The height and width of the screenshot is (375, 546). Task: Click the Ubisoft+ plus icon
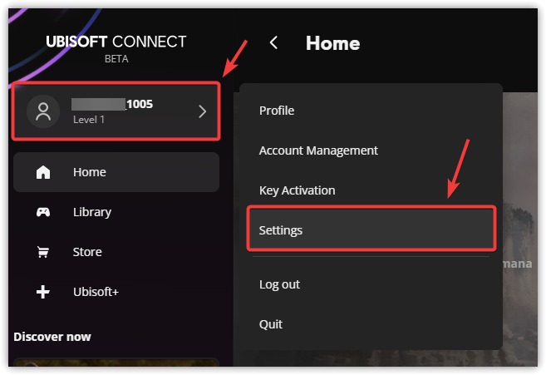coord(43,292)
